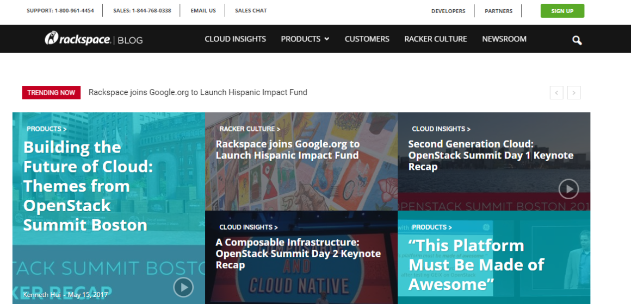Expand the Products menu chevron
Screen dimensions: 631x304
327,39
